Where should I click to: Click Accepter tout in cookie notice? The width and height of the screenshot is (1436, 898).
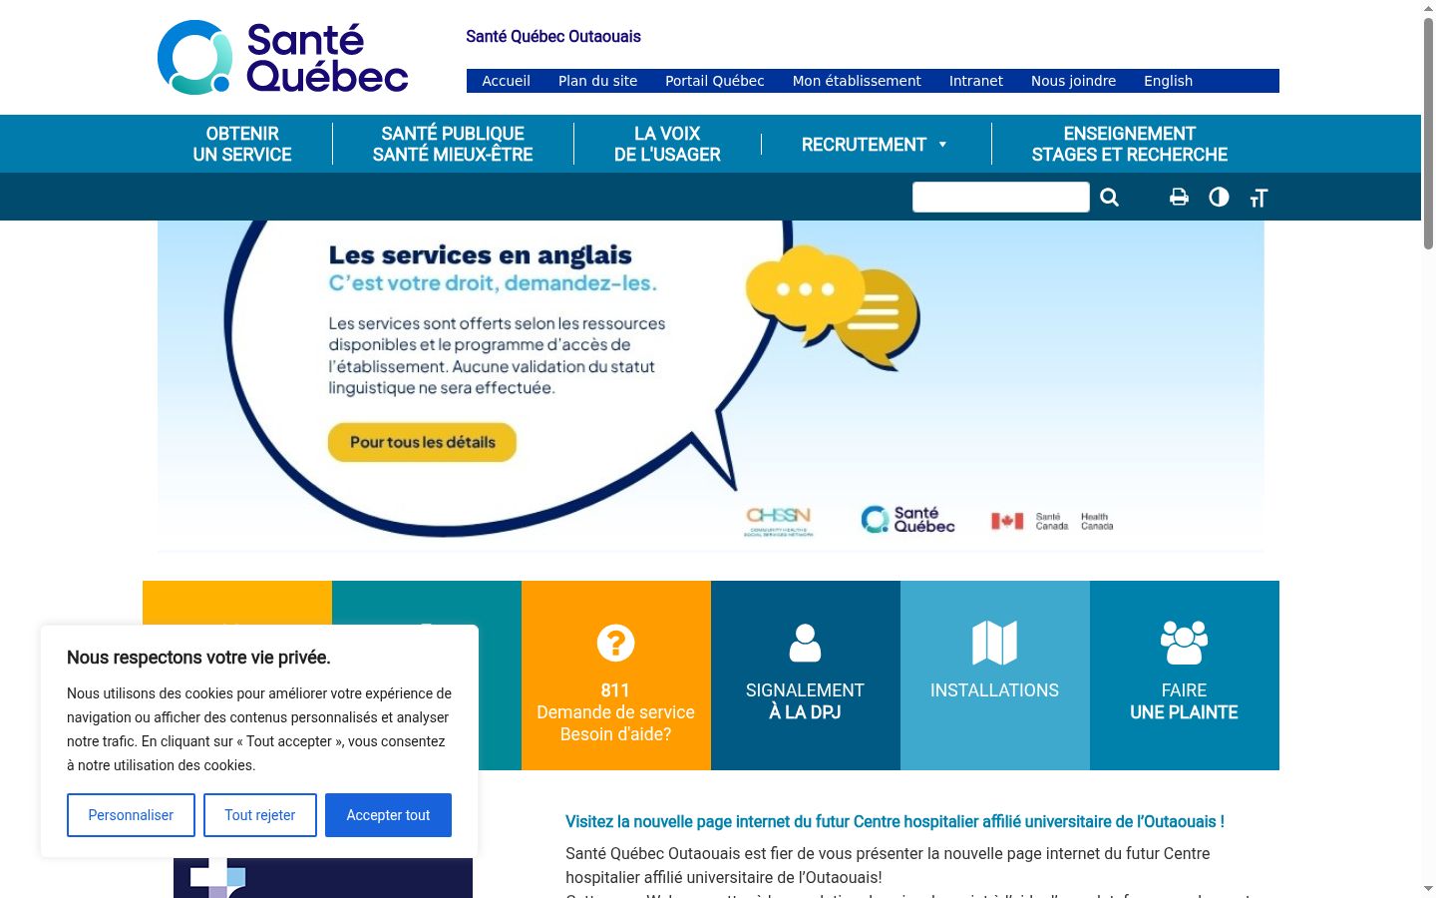click(388, 815)
